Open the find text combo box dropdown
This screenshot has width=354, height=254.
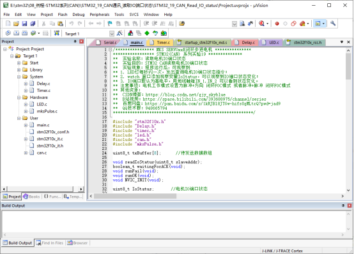pyautogui.click(x=235, y=24)
